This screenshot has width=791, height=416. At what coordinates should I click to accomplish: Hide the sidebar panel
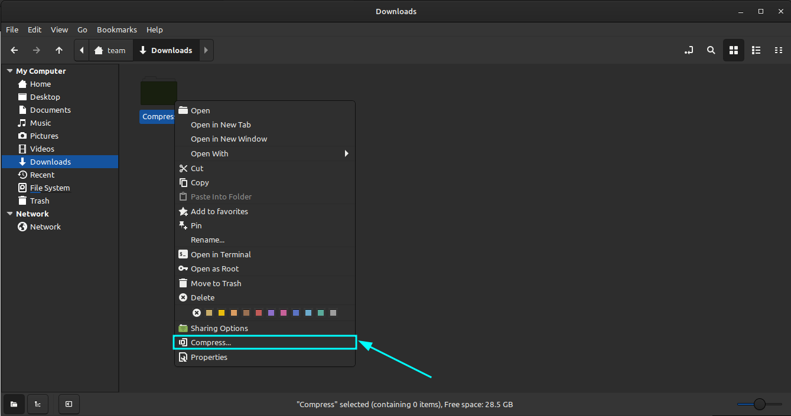coord(69,404)
